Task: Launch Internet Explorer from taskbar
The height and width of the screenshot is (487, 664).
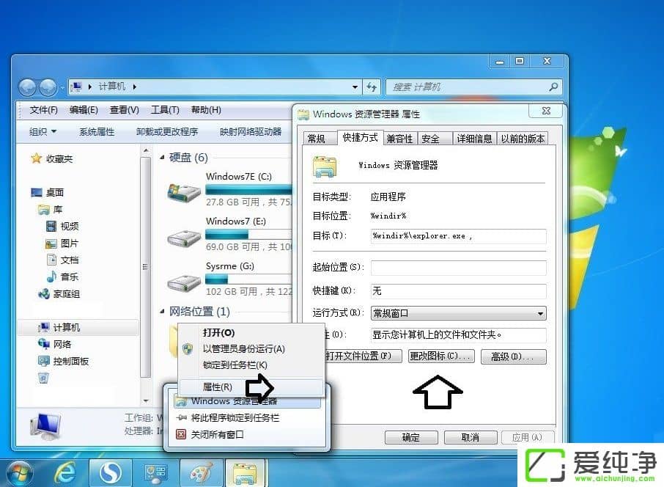Action: click(65, 472)
